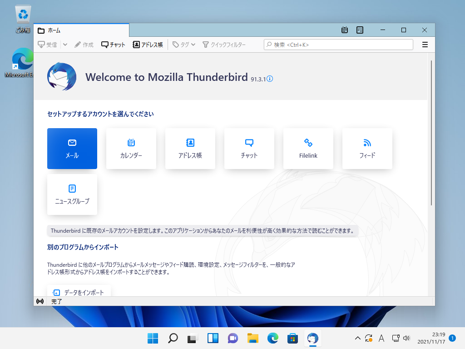Select the フィード setup tile
This screenshot has width=465, height=349.
[x=367, y=149]
